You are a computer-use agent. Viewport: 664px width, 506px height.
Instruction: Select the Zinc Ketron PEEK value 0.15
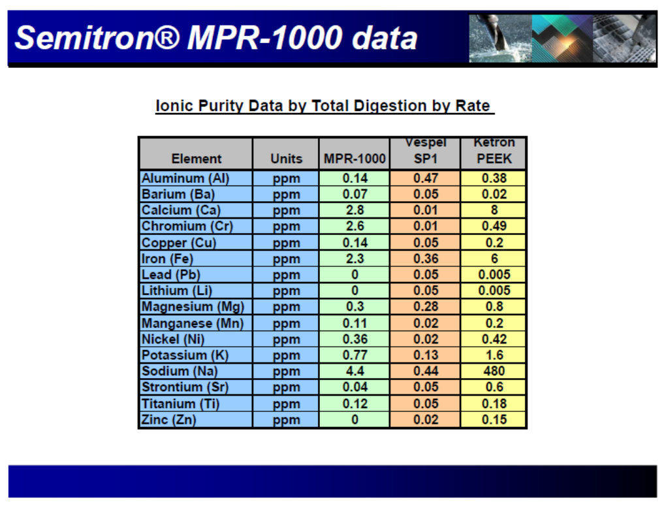[x=494, y=420]
